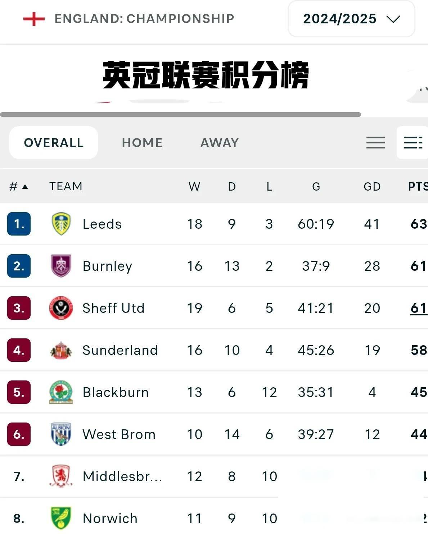Click the Burnley club crest icon
428x534 pixels.
(x=61, y=266)
